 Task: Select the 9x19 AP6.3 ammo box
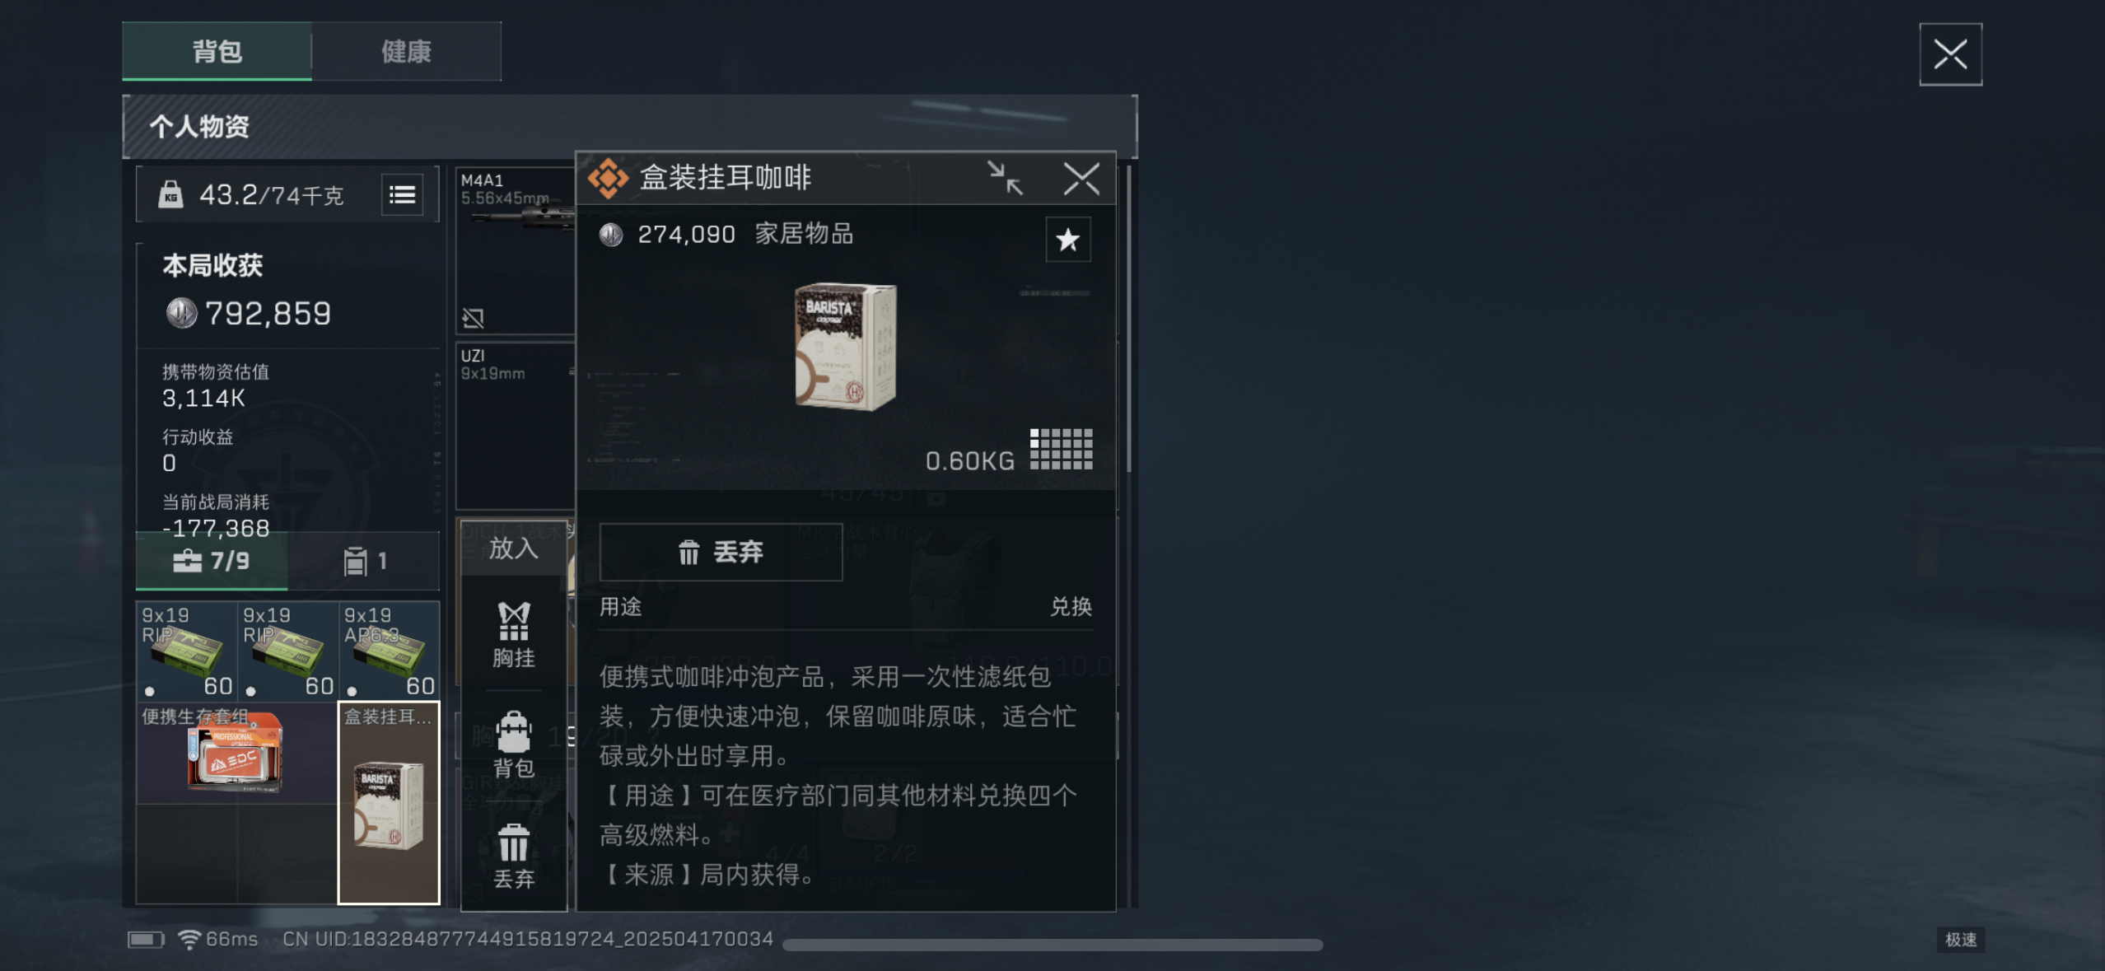tap(389, 651)
